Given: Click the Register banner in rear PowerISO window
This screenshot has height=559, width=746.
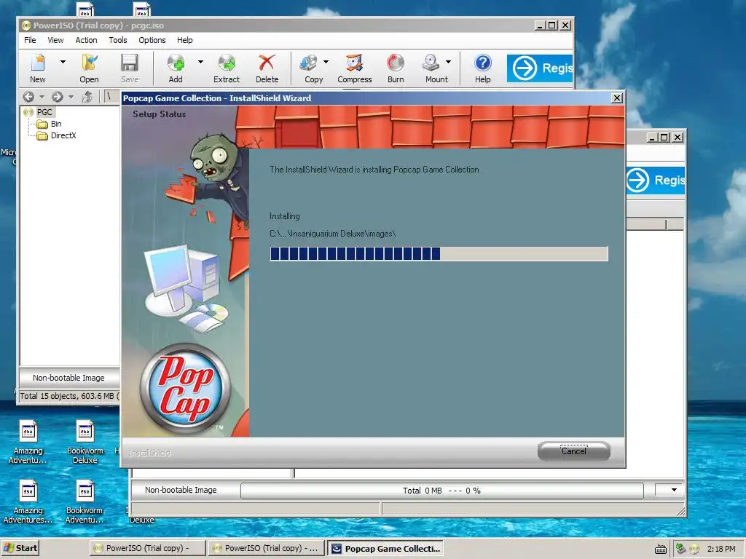Looking at the screenshot, I should coord(656,181).
